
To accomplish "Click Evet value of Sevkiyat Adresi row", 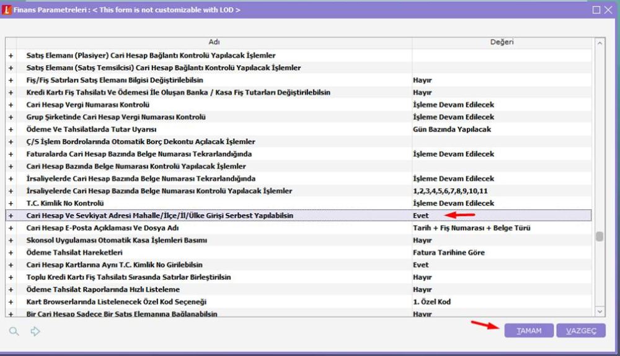I will pyautogui.click(x=421, y=215).
